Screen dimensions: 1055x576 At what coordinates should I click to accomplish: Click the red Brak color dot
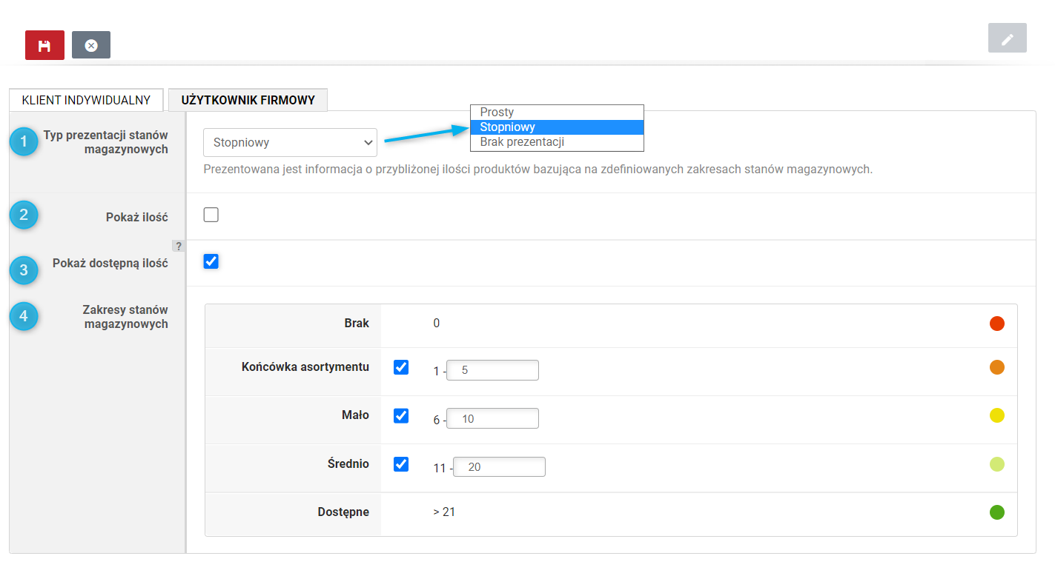(x=997, y=324)
